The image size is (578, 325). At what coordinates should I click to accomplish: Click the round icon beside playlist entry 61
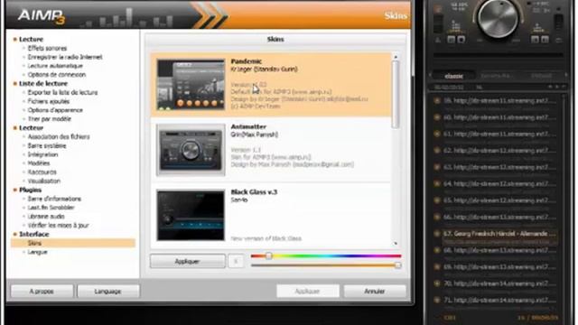pos(437,135)
